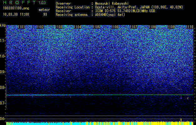The width and height of the screenshot is (196, 125).
Task: Click the HROFFT 1.0.0 title text
Action: click(x=25, y=2)
